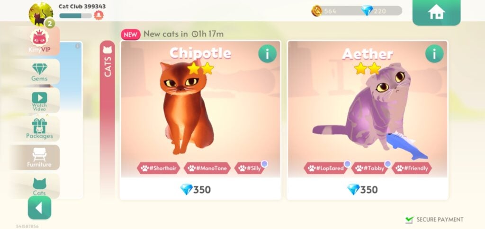Image resolution: width=485 pixels, height=229 pixels.
Task: Open the Furniture category
Action: (x=39, y=158)
